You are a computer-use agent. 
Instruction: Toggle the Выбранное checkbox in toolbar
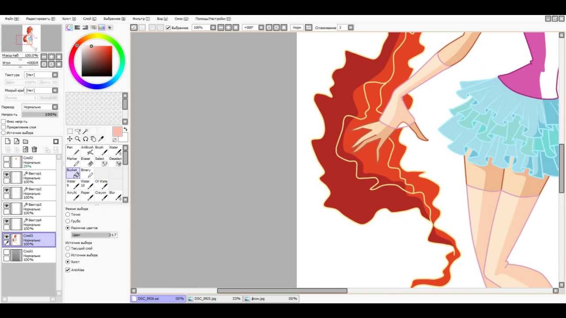click(x=168, y=27)
